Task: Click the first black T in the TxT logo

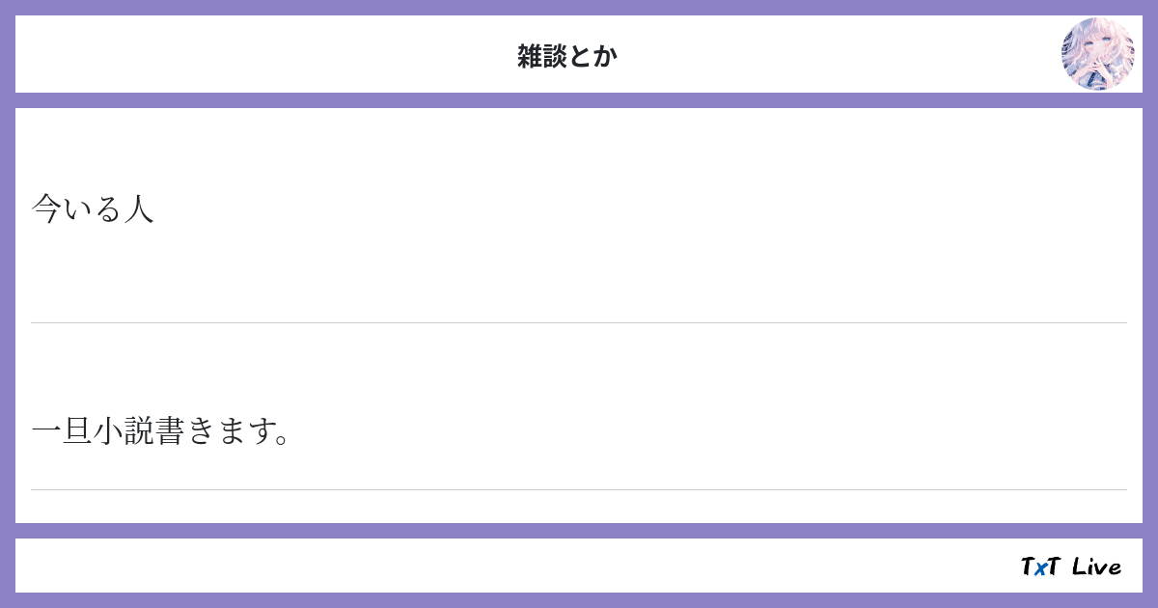Action: coord(1028,567)
